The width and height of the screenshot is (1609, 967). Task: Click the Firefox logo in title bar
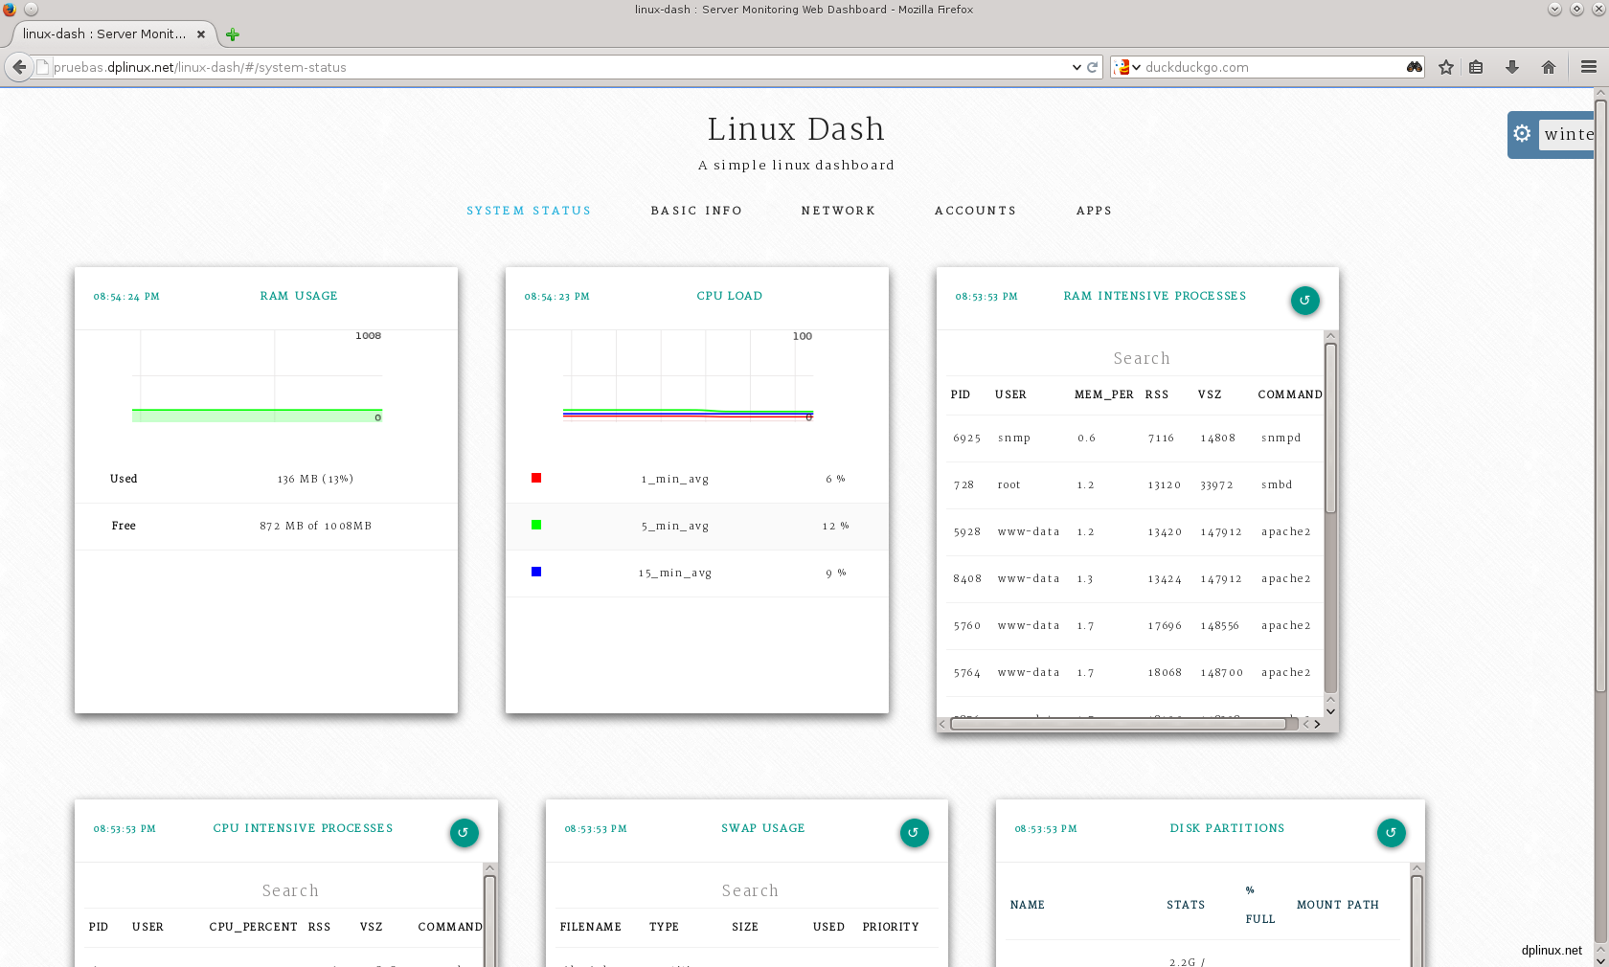coord(10,10)
